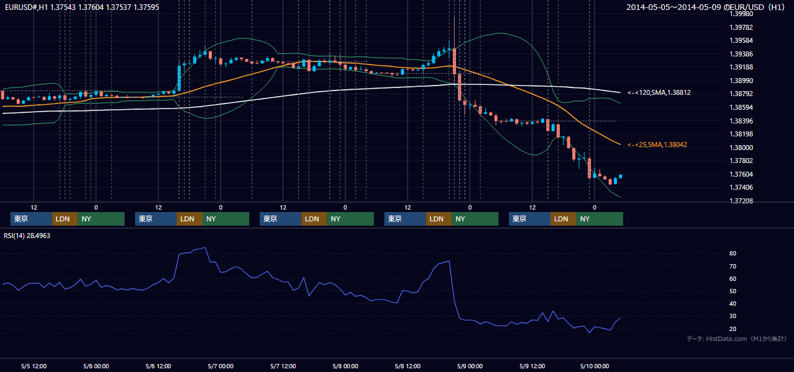This screenshot has width=794, height=372.
Task: Click the 1.38990 price axis value
Action: click(741, 81)
